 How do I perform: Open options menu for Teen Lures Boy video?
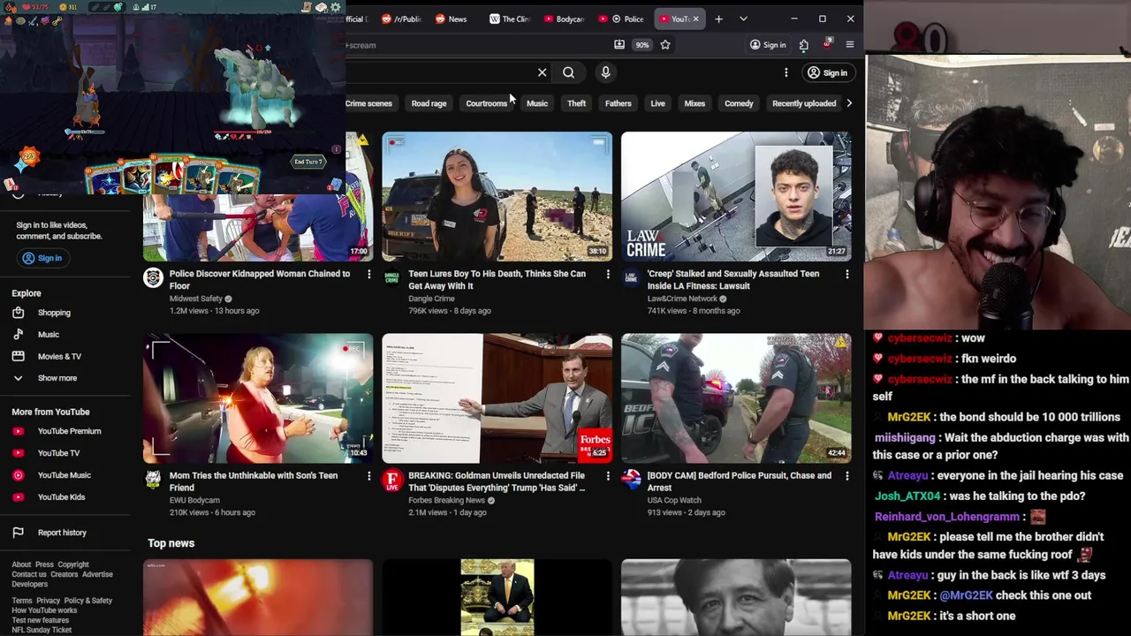point(608,275)
